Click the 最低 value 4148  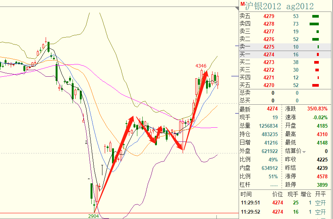click(x=322, y=143)
